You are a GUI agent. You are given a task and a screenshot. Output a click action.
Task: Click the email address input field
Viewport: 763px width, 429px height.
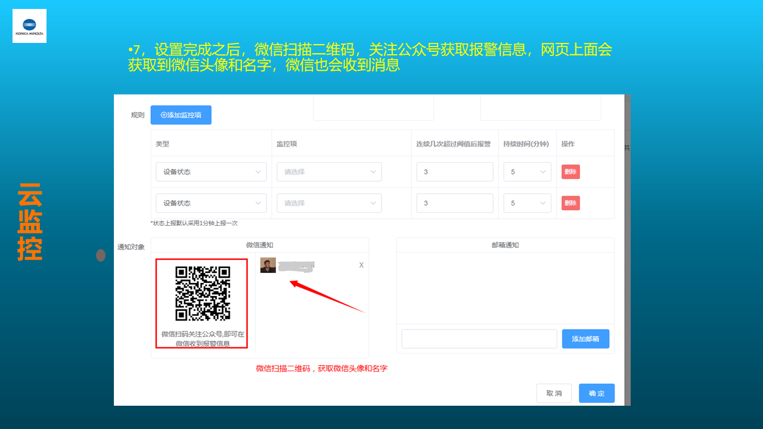point(479,339)
